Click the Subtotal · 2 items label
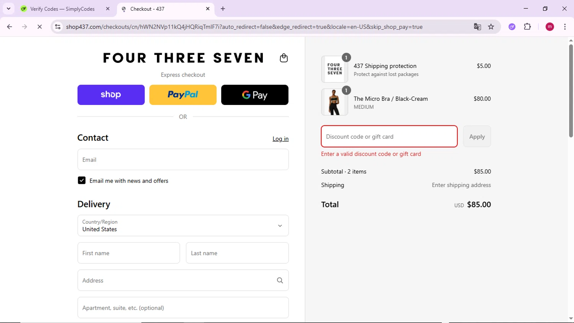The width and height of the screenshot is (574, 323). pos(344,172)
